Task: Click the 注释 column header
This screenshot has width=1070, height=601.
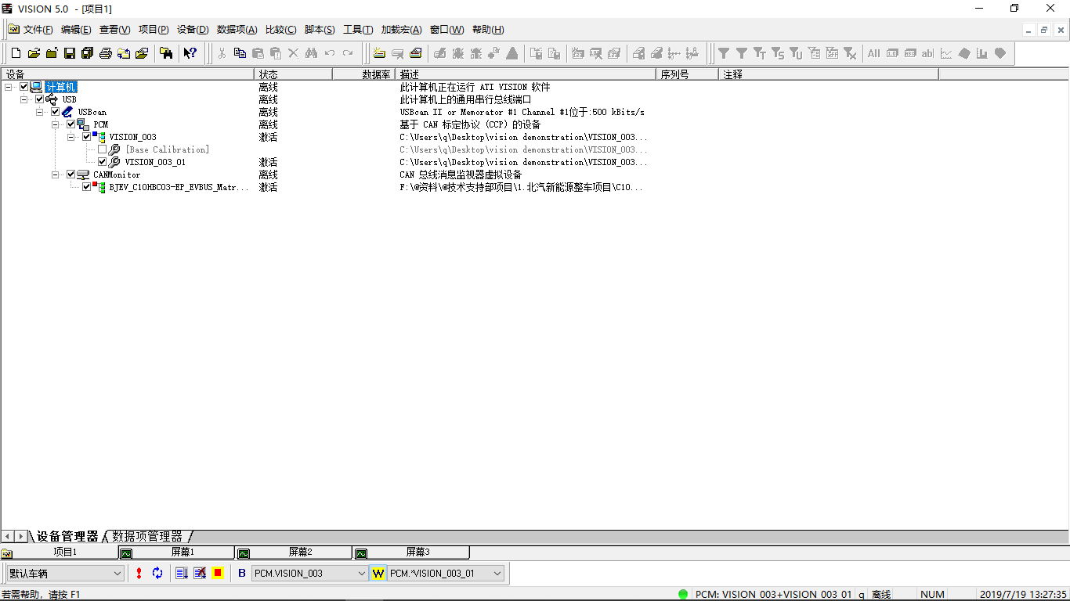Action: coord(829,74)
